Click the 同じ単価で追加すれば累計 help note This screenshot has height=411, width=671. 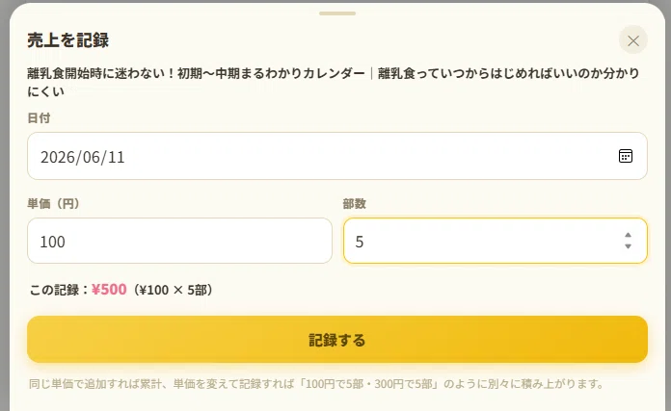tap(316, 384)
